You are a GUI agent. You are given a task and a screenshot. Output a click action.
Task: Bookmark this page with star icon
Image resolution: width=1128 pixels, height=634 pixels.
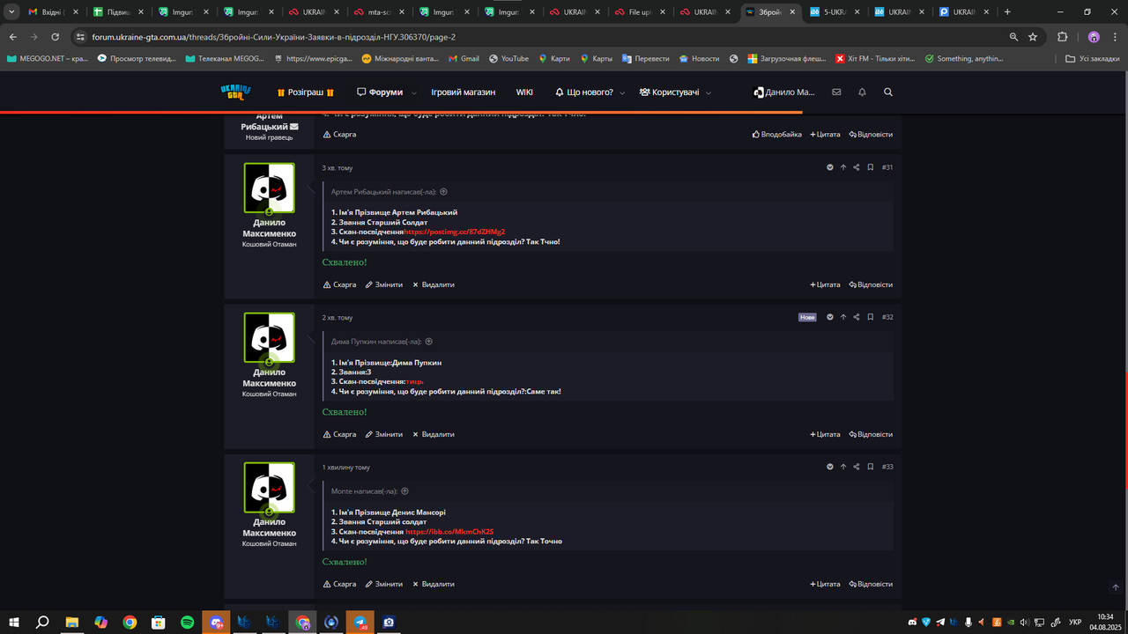[x=1033, y=37]
